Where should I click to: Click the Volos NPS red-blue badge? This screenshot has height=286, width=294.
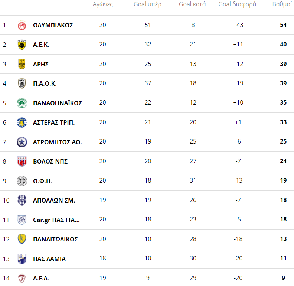pyautogui.click(x=22, y=161)
